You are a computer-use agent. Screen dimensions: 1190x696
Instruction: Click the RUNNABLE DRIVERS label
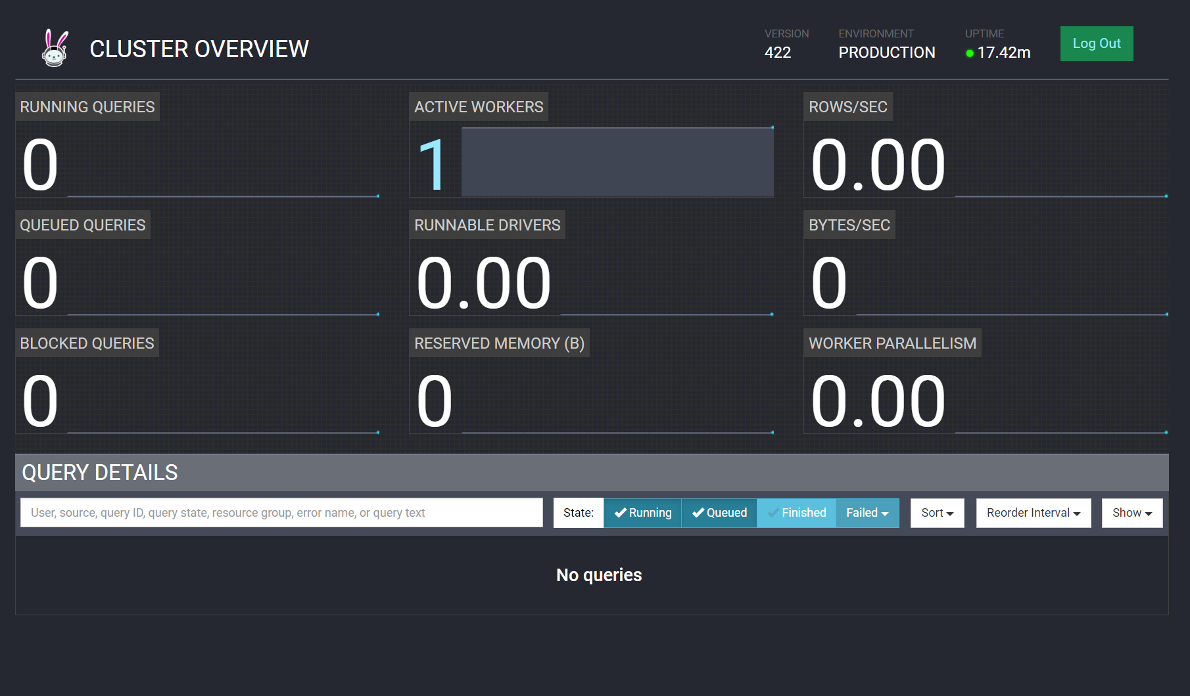[487, 225]
